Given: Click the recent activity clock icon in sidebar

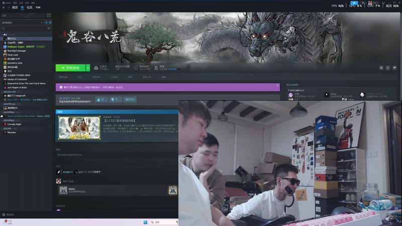Looking at the screenshot, I should 46,23.
